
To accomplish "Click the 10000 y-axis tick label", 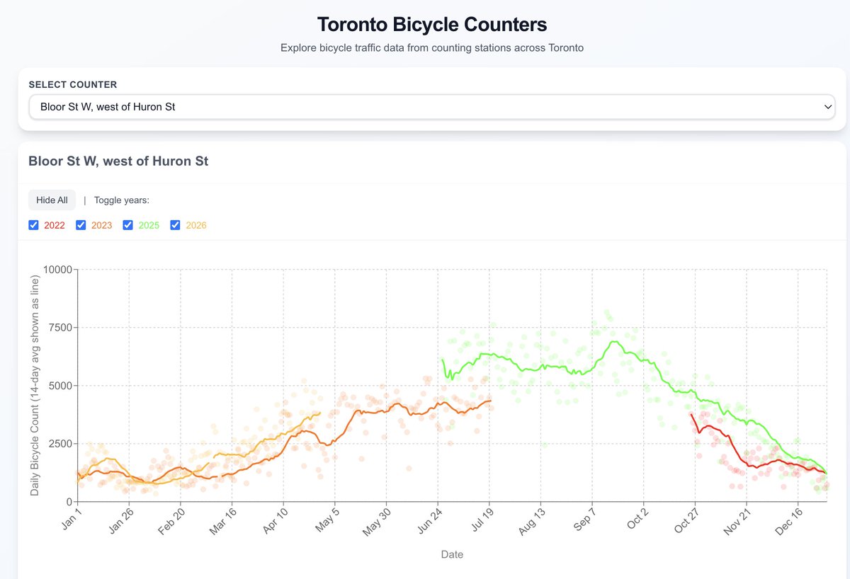I will [57, 270].
